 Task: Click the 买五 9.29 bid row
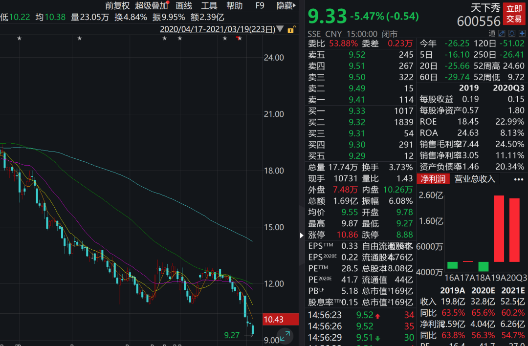coord(361,156)
